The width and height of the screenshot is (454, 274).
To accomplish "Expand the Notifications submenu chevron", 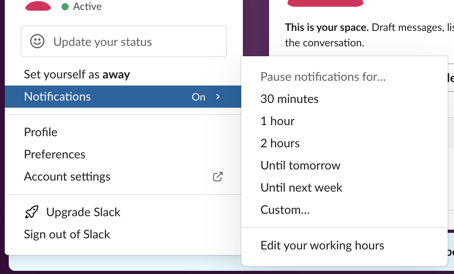I will 218,97.
